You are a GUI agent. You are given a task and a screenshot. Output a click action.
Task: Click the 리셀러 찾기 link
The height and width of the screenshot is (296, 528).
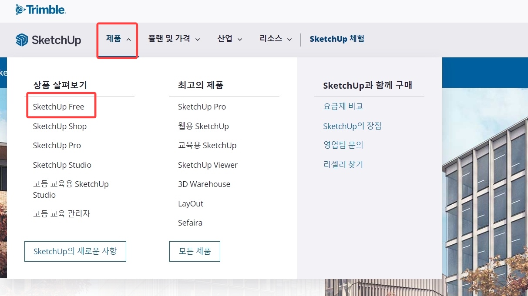click(x=343, y=164)
